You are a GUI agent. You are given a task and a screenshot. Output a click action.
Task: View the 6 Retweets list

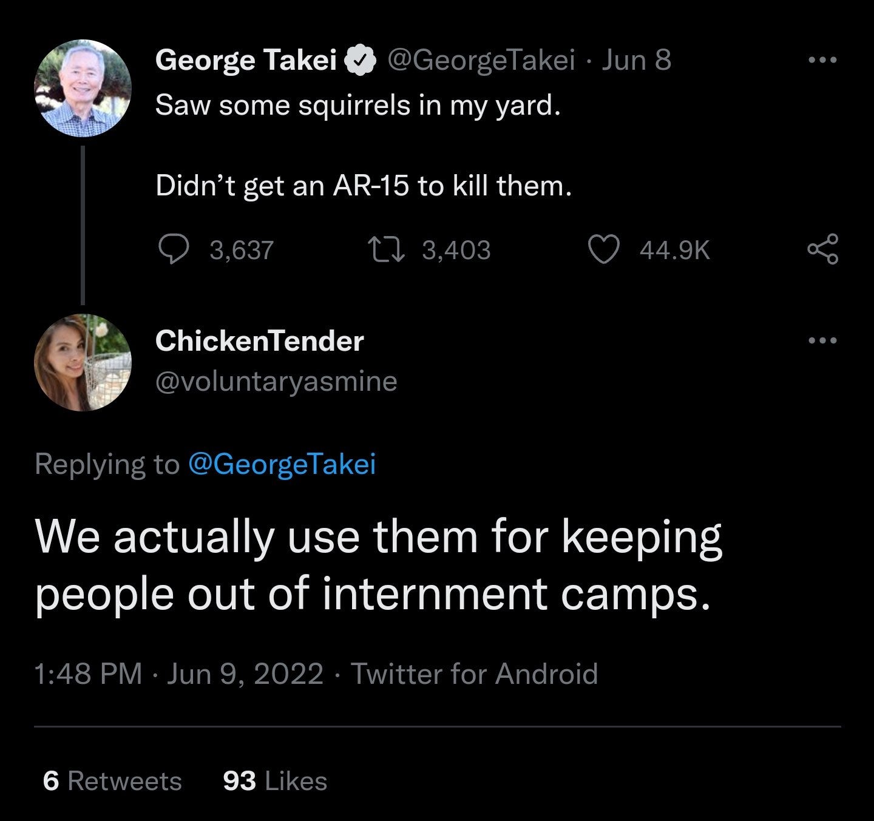point(112,781)
